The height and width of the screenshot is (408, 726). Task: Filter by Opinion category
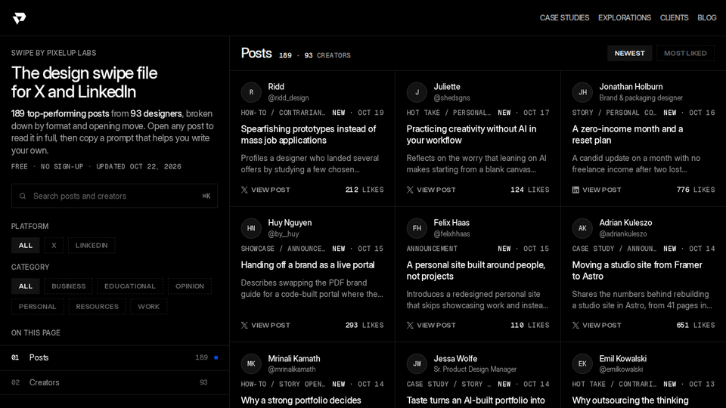[x=190, y=286]
